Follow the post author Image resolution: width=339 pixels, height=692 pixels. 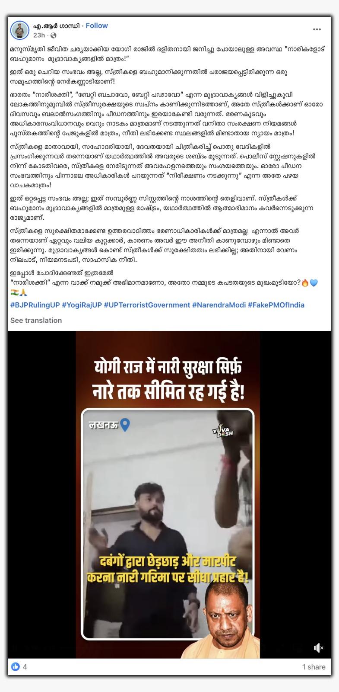97,26
